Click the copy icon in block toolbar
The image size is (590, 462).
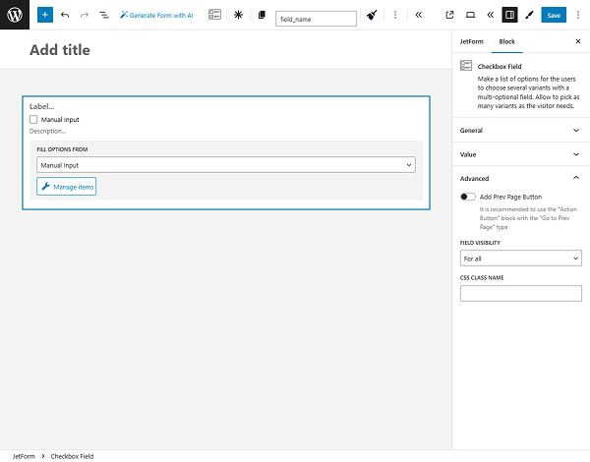click(x=262, y=15)
